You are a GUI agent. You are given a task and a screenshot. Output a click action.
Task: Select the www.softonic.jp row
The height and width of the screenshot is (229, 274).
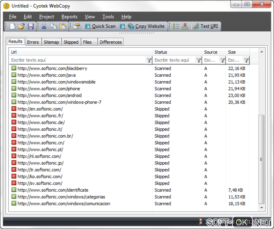pos(129,163)
